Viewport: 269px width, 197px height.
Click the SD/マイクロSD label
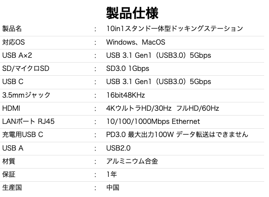click(x=25, y=68)
